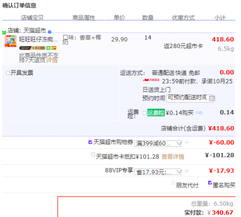Click the 优惠方式 column header
241x217 pixels.
pos(184,18)
